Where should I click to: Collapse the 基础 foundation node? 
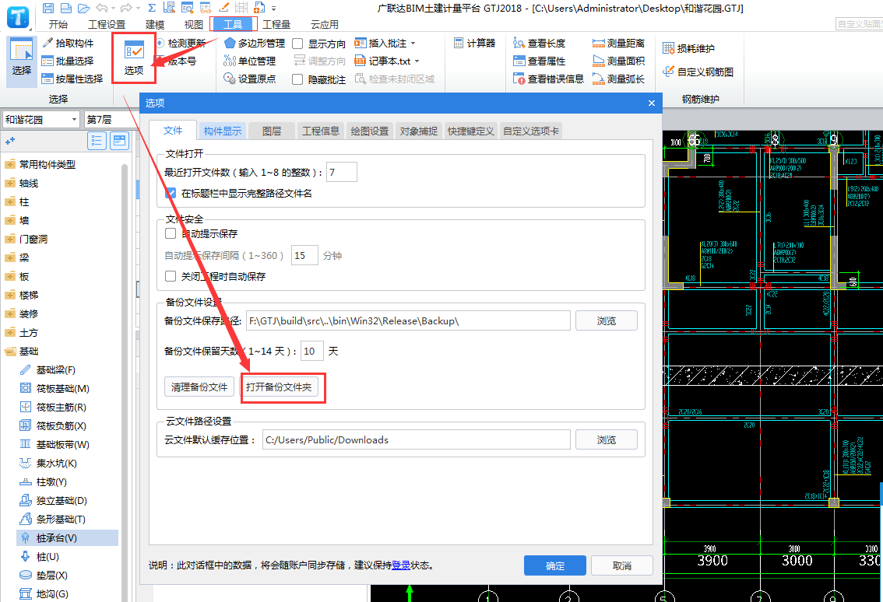[x=9, y=351]
